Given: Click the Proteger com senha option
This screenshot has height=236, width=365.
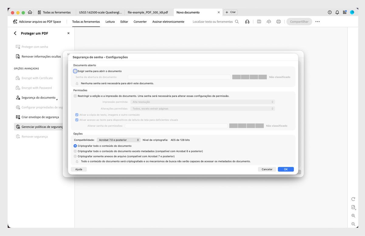Looking at the screenshot, I should click(32, 47).
